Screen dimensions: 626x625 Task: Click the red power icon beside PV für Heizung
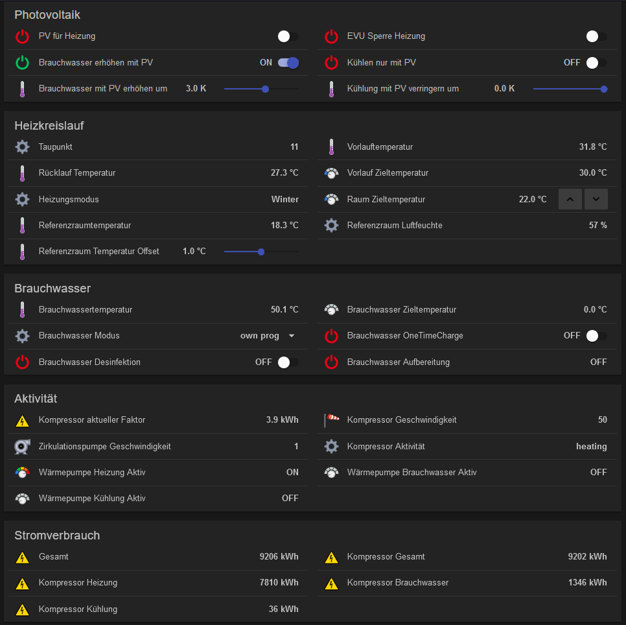[x=22, y=36]
